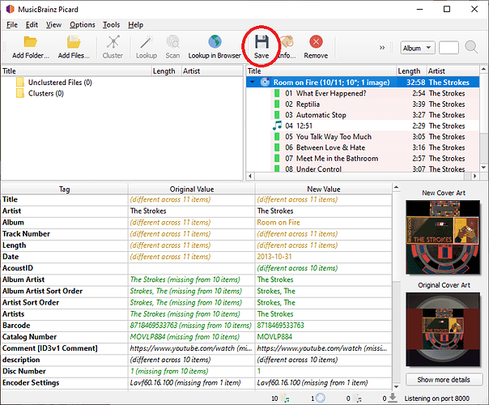Viewport: 489px width, 405px height.
Task: Expand the toolbar overflow chevron
Action: click(x=382, y=48)
